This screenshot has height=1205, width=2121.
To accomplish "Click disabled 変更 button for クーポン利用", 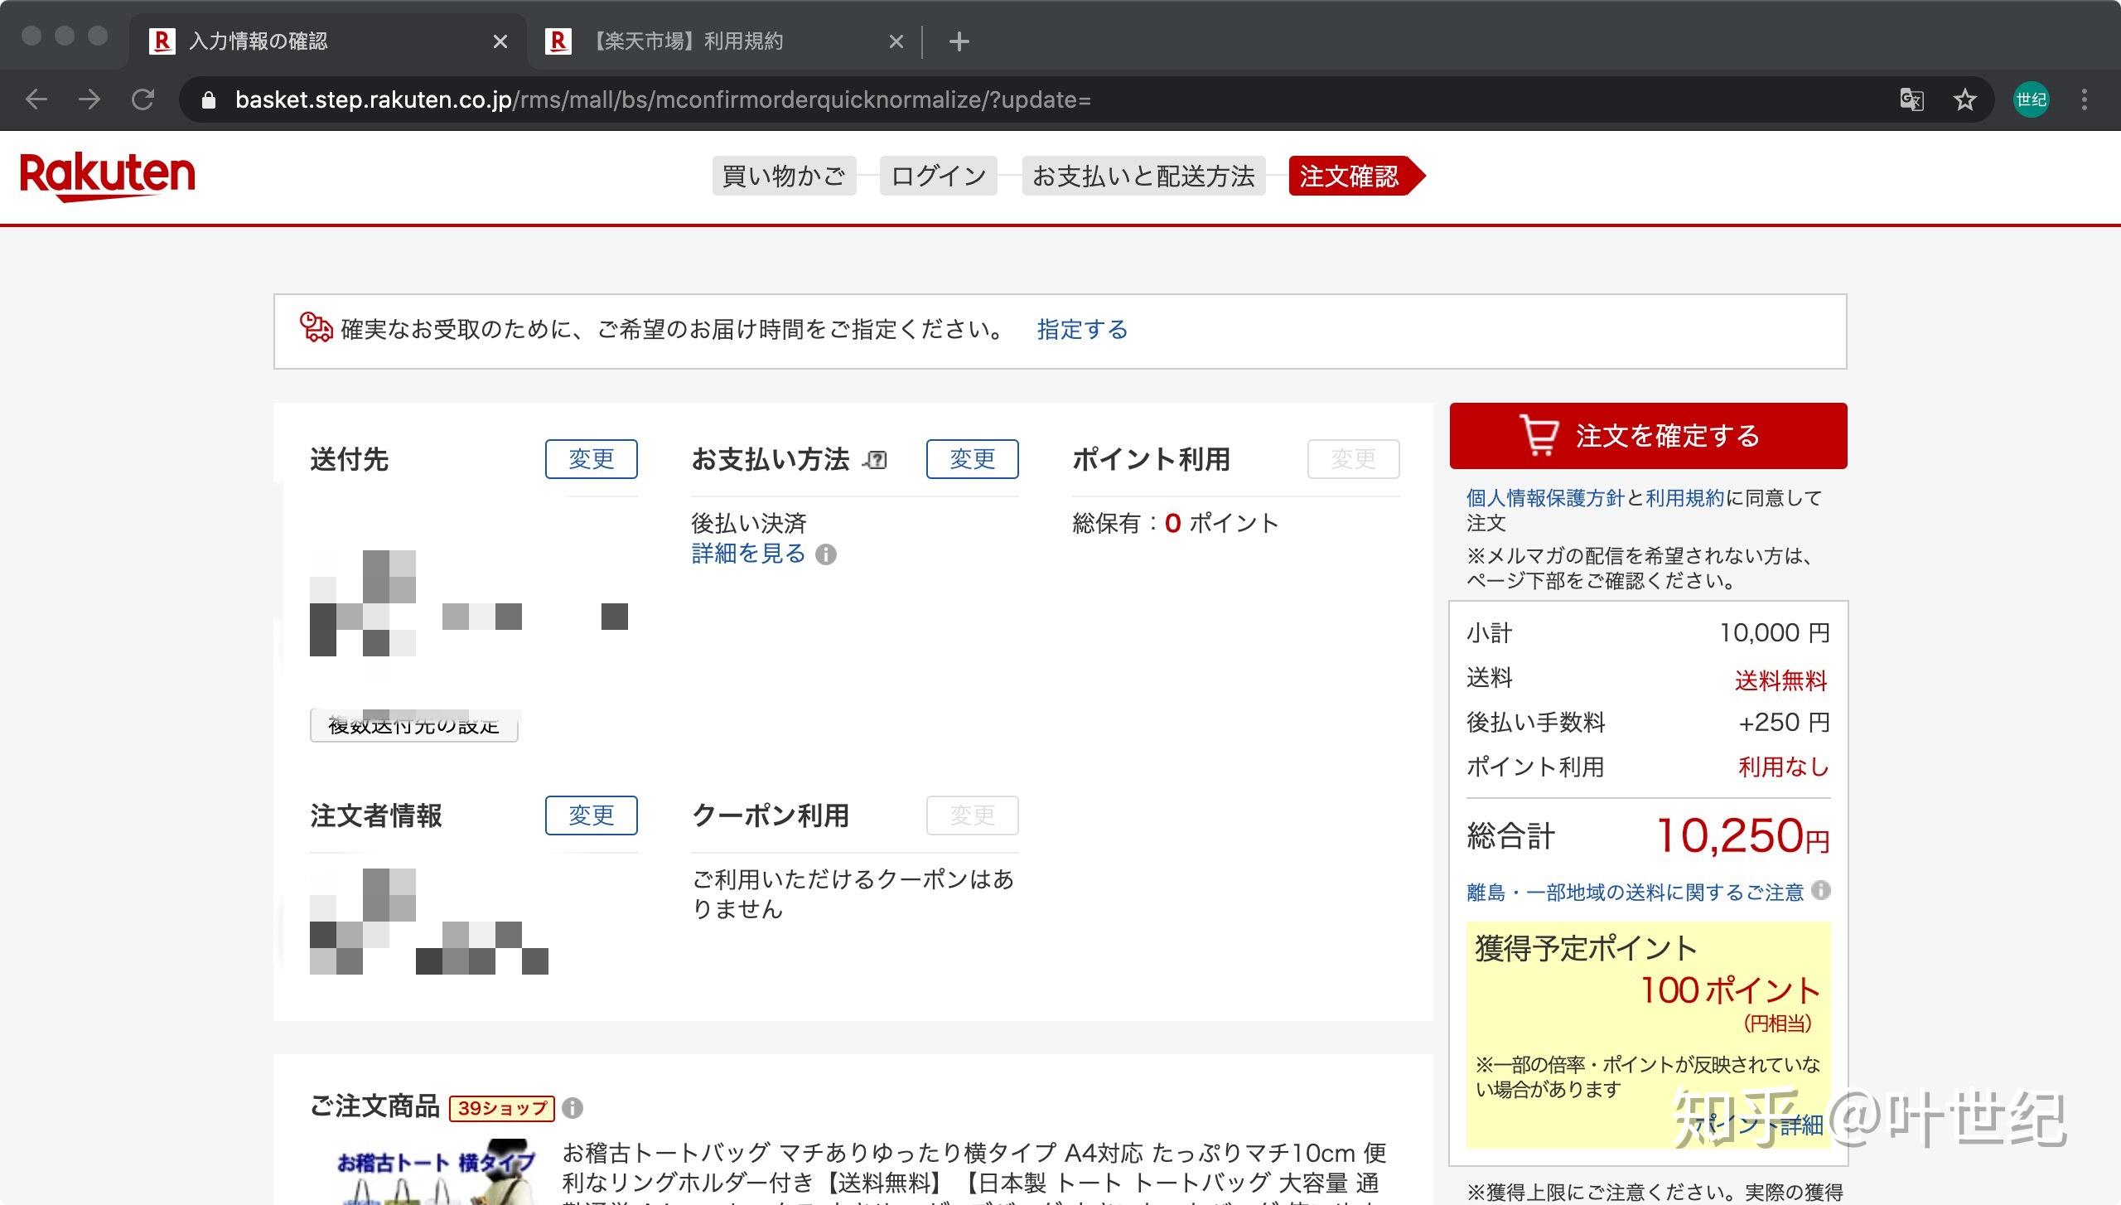I will point(972,815).
